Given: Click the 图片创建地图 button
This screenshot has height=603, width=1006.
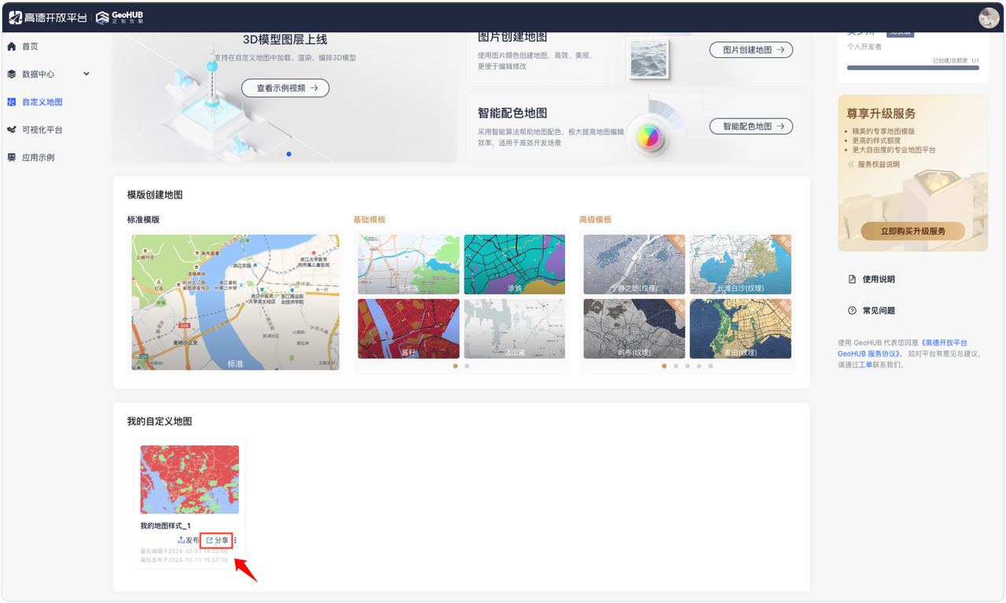Looking at the screenshot, I should 751,49.
